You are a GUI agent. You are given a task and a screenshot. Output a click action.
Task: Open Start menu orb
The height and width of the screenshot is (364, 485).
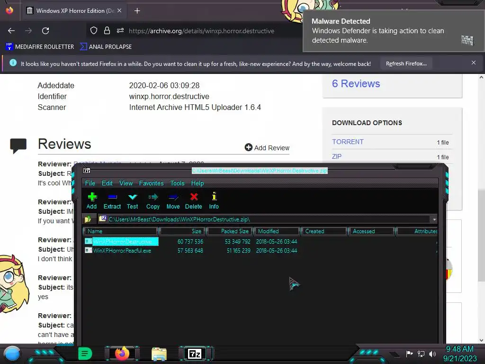[12, 354]
